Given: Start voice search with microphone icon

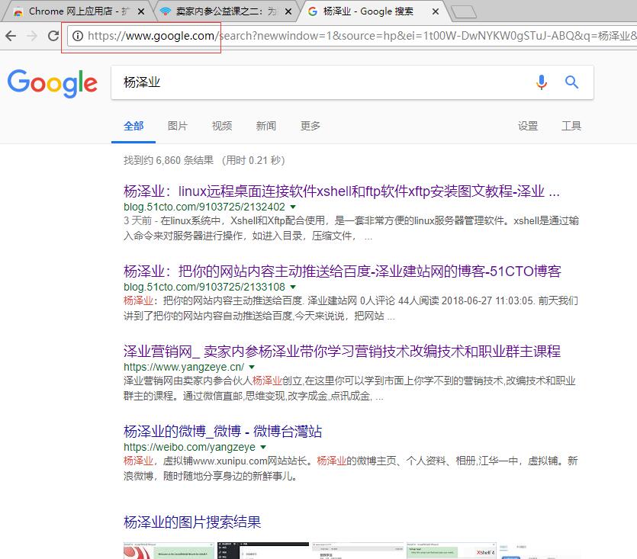Looking at the screenshot, I should point(541,82).
